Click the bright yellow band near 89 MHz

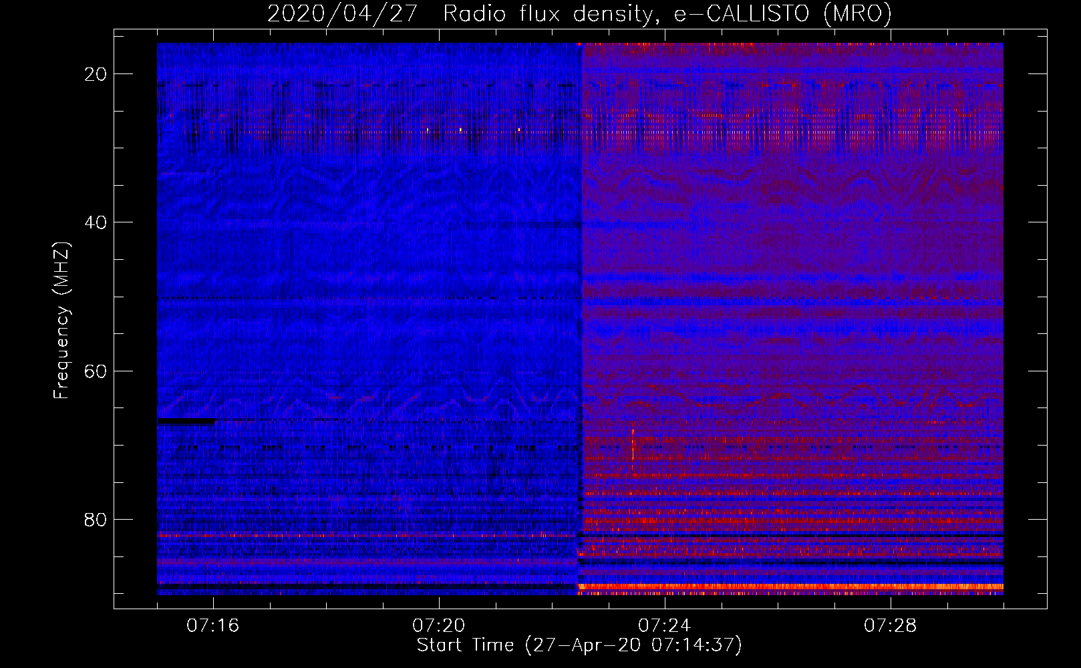tap(790, 587)
